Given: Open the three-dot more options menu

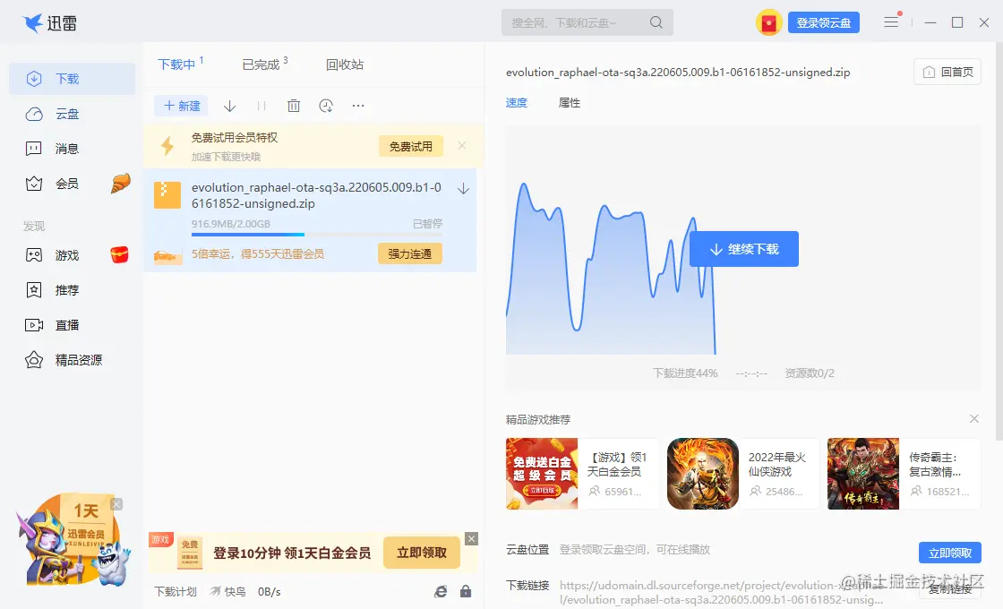Looking at the screenshot, I should click(358, 107).
